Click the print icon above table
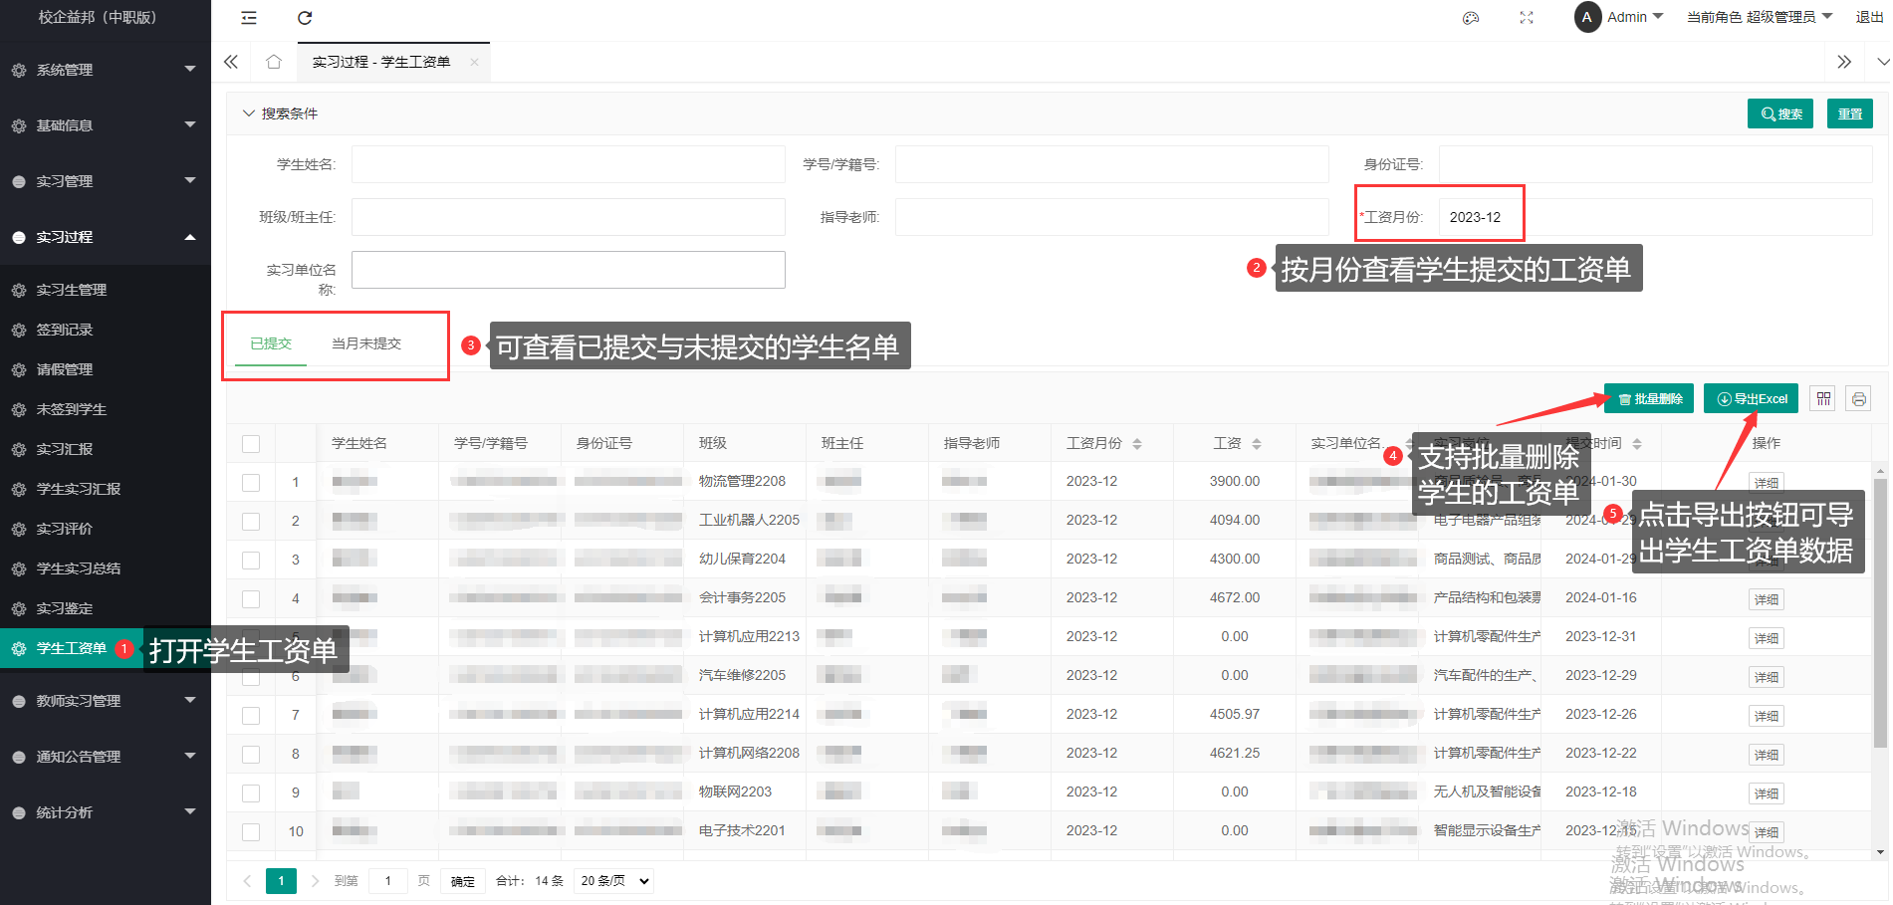Image resolution: width=1893 pixels, height=905 pixels. coord(1858,399)
